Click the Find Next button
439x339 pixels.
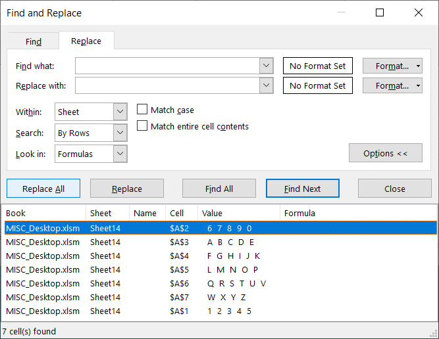[302, 189]
